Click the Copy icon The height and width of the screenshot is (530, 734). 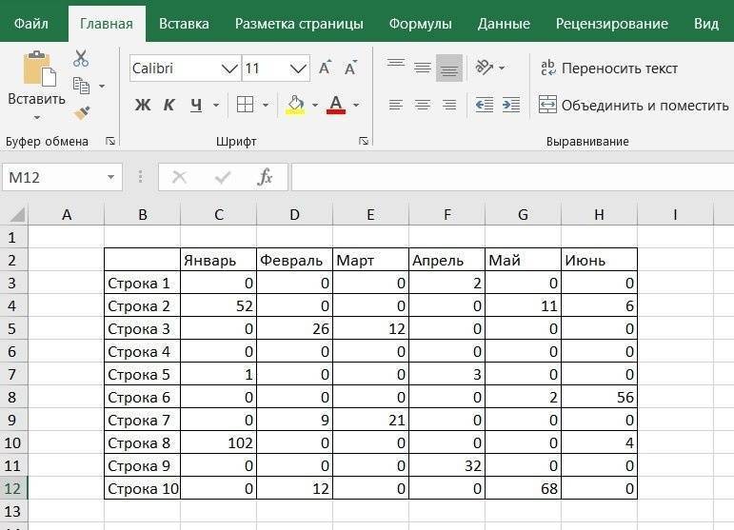[x=82, y=86]
